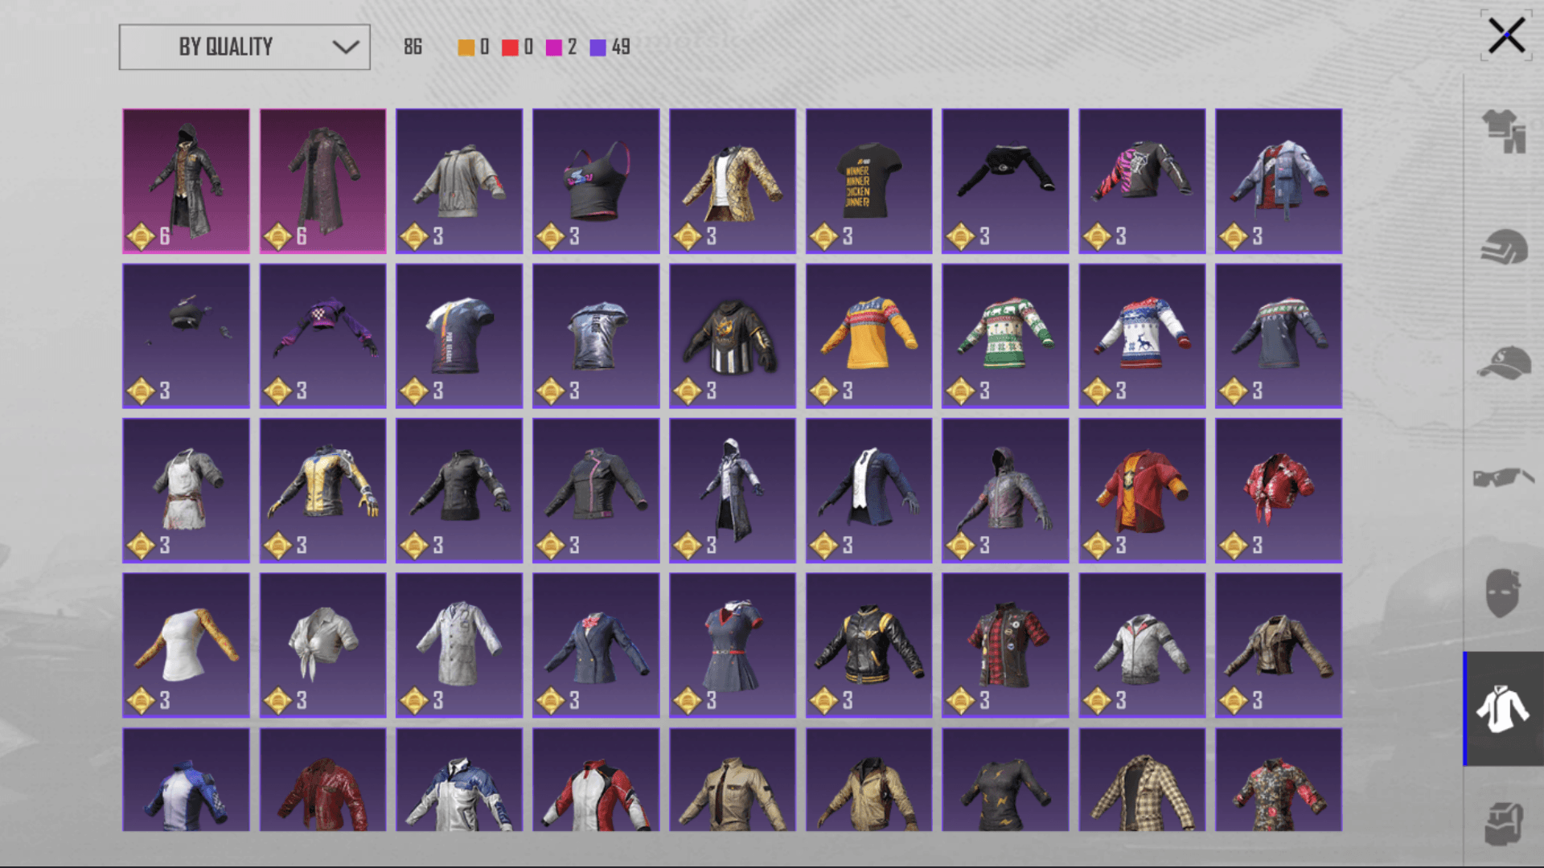This screenshot has height=868, width=1544.
Task: Select the red plaid punk vest shirt
Action: tap(1005, 645)
